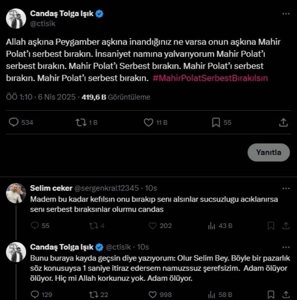The height and width of the screenshot is (300, 297).
Task: Open more options menu on main tweet
Action: (x=286, y=14)
